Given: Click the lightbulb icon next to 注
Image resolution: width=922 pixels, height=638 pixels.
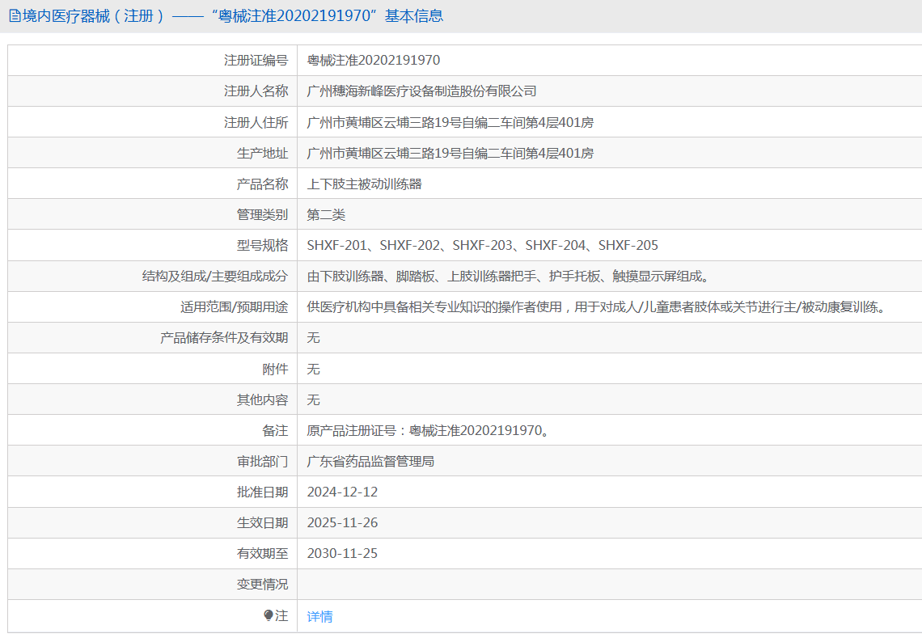Looking at the screenshot, I should (x=269, y=615).
